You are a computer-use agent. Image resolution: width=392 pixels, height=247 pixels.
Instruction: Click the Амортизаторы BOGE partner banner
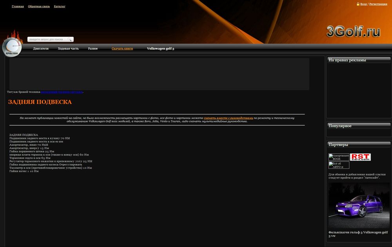(339, 157)
